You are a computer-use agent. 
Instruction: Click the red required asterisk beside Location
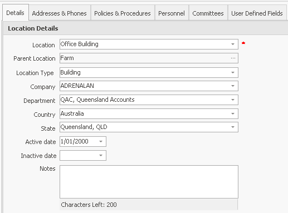coord(243,43)
